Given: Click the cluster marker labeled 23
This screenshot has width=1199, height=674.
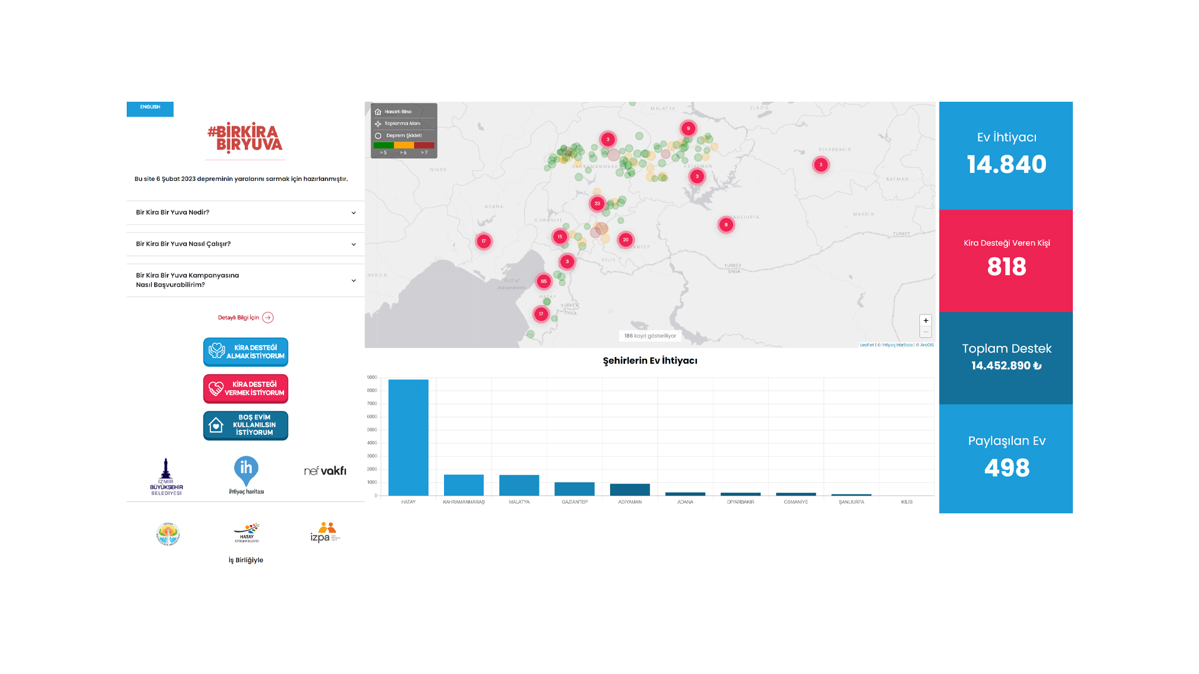Looking at the screenshot, I should pyautogui.click(x=598, y=203).
